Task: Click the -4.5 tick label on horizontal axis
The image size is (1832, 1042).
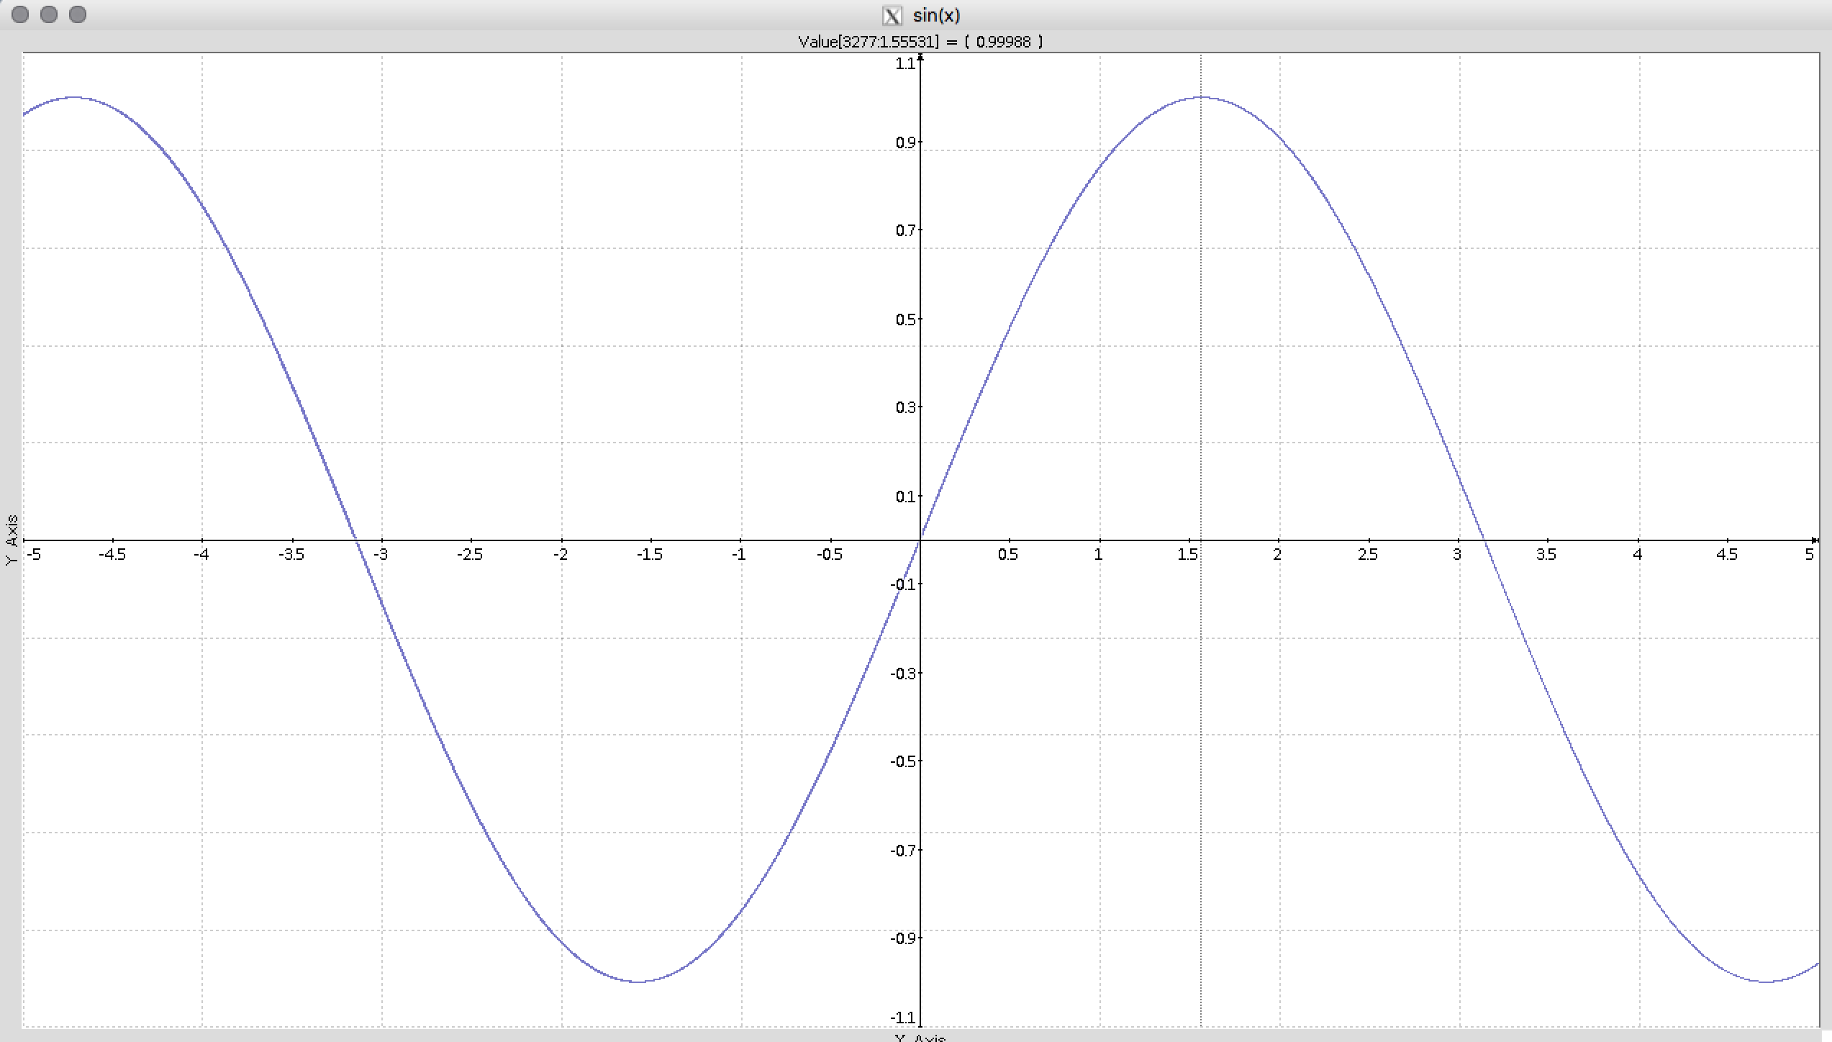Action: (x=112, y=555)
